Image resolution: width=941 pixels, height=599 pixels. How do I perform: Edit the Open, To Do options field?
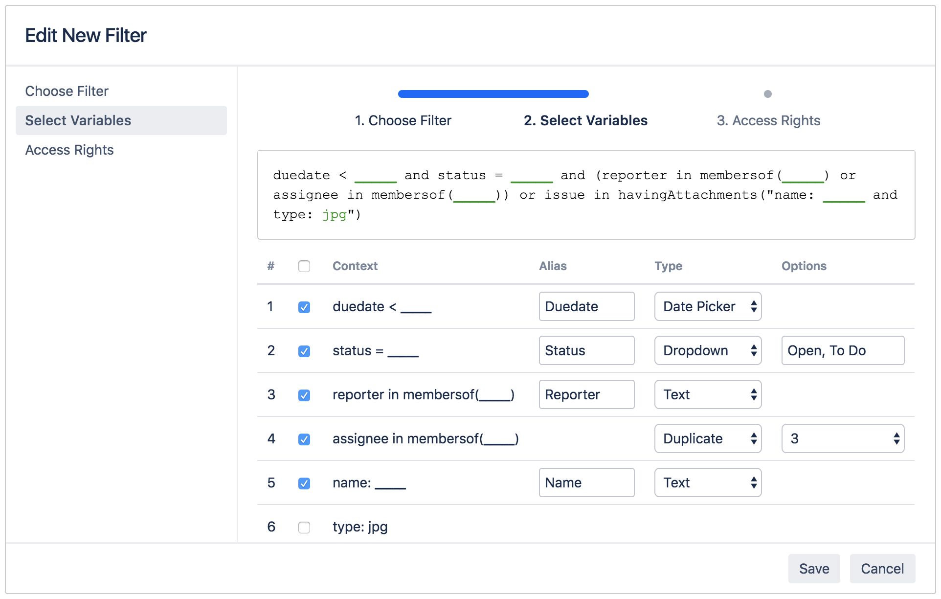pyautogui.click(x=842, y=350)
